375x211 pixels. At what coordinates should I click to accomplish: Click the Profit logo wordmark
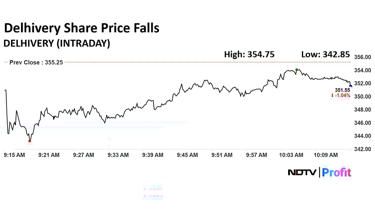coord(337,172)
